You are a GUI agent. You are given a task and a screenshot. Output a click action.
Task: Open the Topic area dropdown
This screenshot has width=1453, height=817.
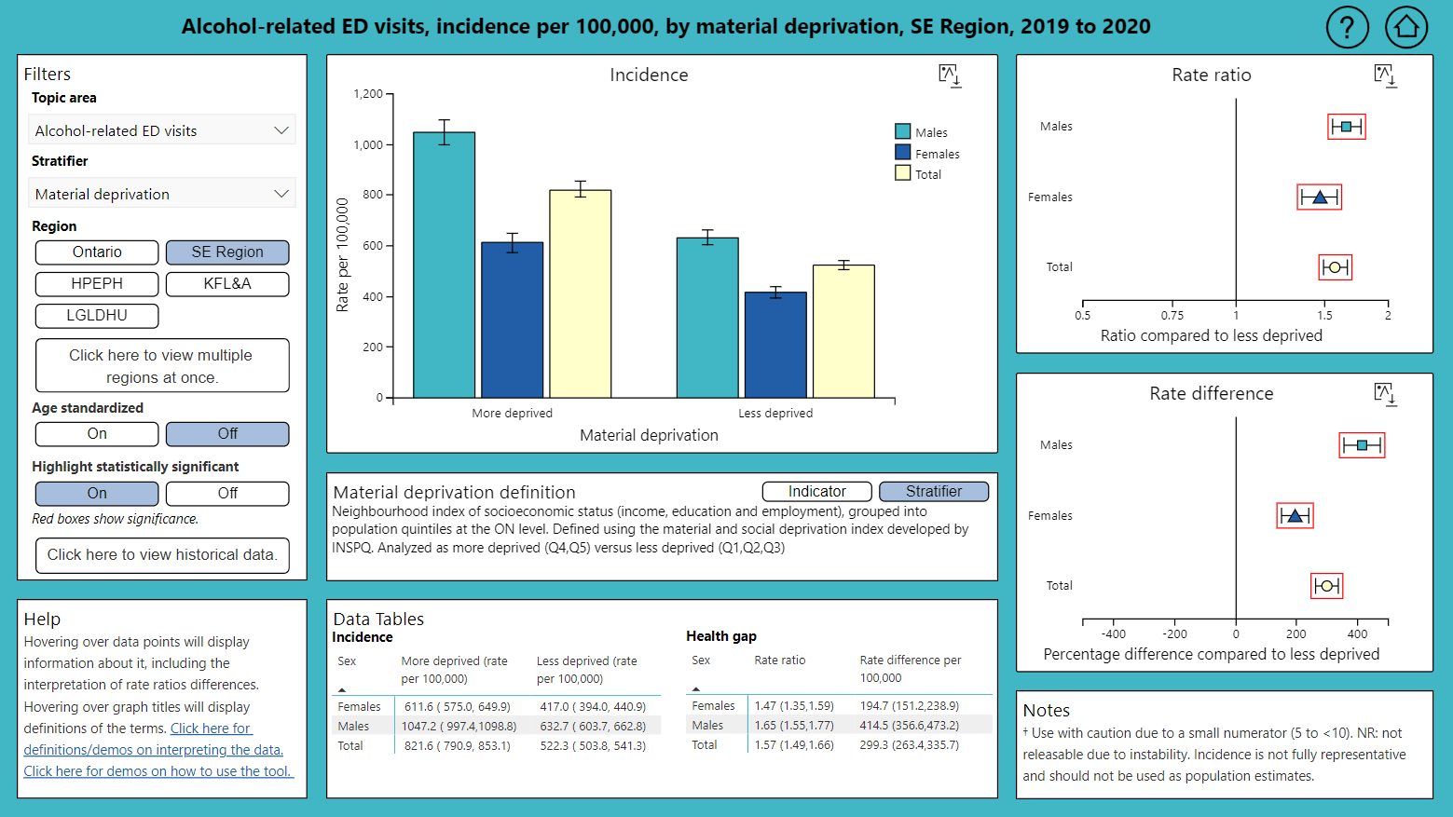pyautogui.click(x=162, y=130)
